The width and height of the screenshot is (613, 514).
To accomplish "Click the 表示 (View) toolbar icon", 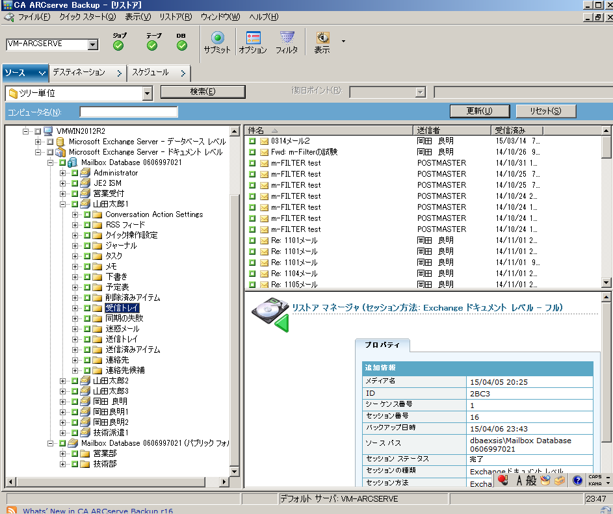I will pos(322,38).
